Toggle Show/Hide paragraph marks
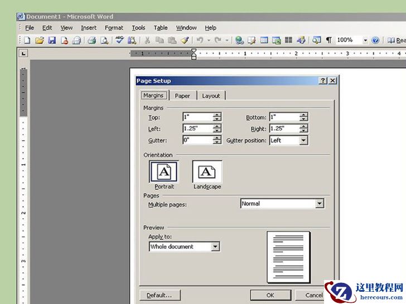 (x=329, y=40)
